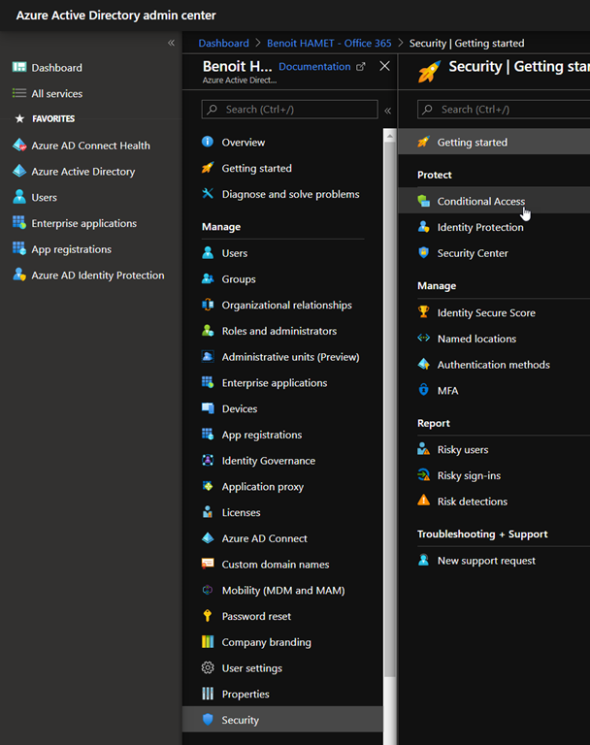Click the MFA lock icon
Image resolution: width=590 pixels, height=745 pixels.
tap(423, 390)
